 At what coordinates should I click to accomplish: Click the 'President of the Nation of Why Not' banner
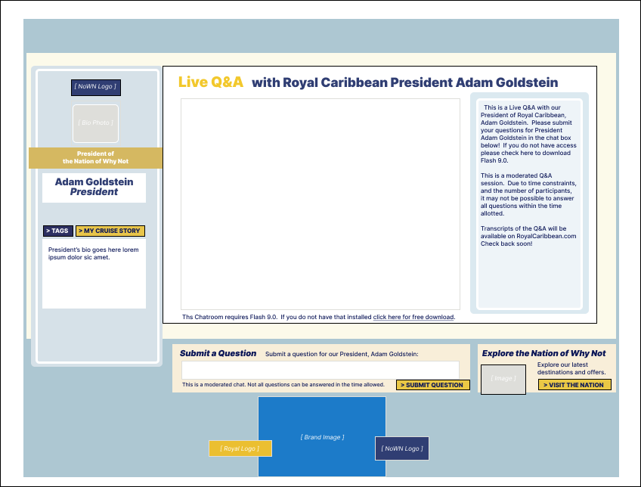tap(95, 158)
